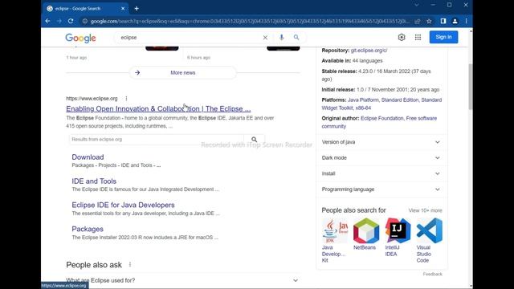Screen dimensions: 514x289
Task: Clear the search box with X icon
Action: [x=265, y=38]
